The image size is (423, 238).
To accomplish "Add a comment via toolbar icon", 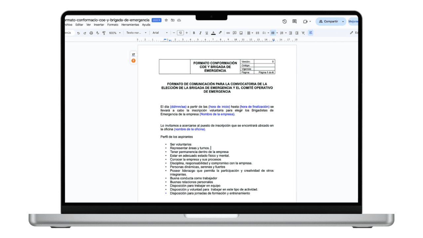I will pos(235,33).
